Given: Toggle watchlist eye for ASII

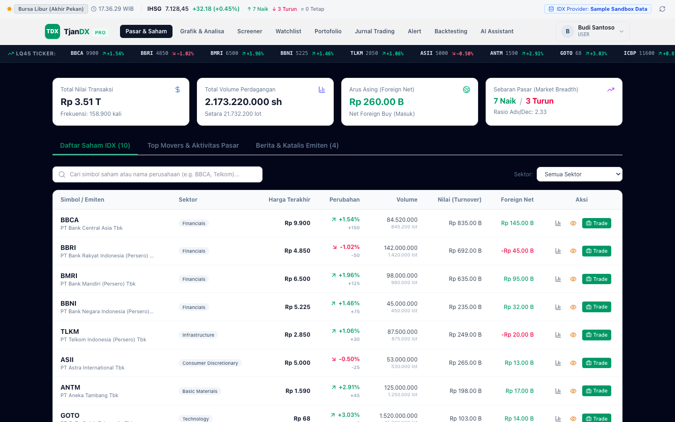Looking at the screenshot, I should [573, 363].
